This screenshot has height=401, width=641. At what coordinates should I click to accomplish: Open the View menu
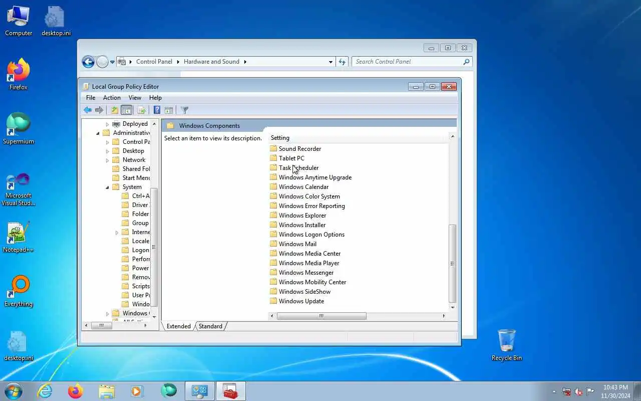tap(135, 98)
